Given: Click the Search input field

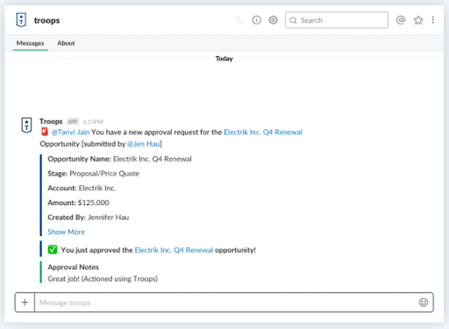Looking at the screenshot, I should (337, 20).
